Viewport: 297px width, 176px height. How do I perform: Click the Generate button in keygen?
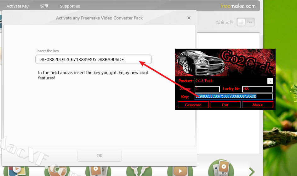[193, 105]
